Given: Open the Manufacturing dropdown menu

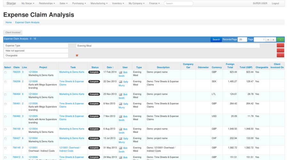Looking at the screenshot, I should coord(99,3).
